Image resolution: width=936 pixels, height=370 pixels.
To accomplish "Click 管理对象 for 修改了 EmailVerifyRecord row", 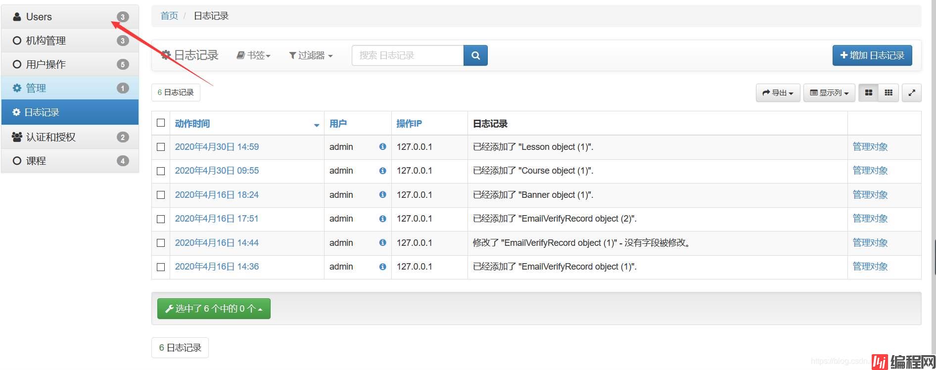I will click(x=870, y=243).
